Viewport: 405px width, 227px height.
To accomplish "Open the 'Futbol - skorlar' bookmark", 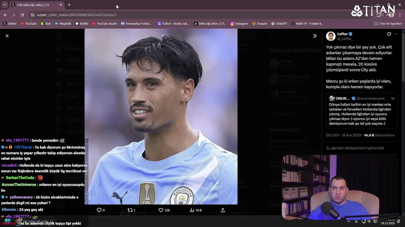I will coord(173,24).
